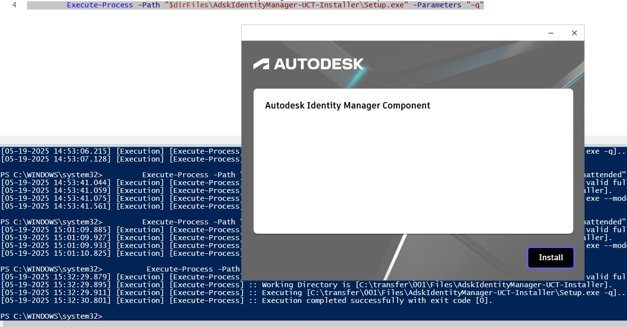Click the Autodesk Identity Manager Component heading
The image size is (627, 327).
(x=347, y=105)
